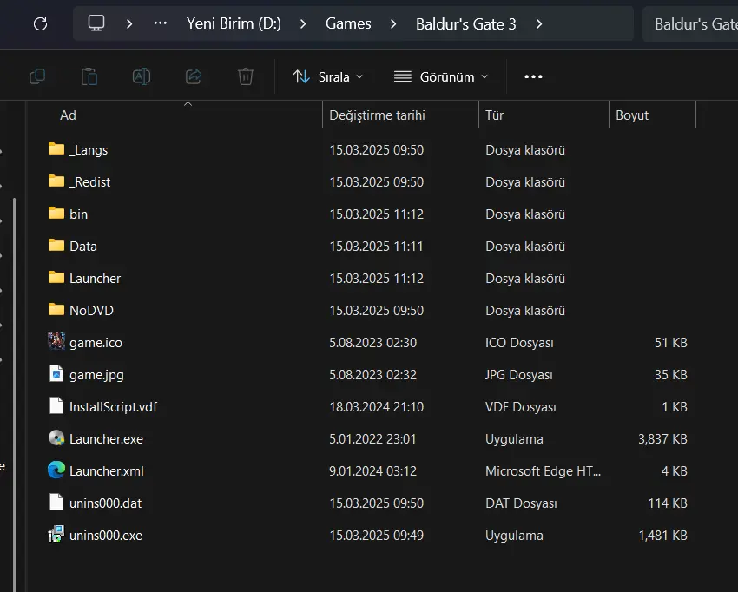Screen dimensions: 738x592
Task: Expand chevron after the monitor icon
Action: [129, 23]
